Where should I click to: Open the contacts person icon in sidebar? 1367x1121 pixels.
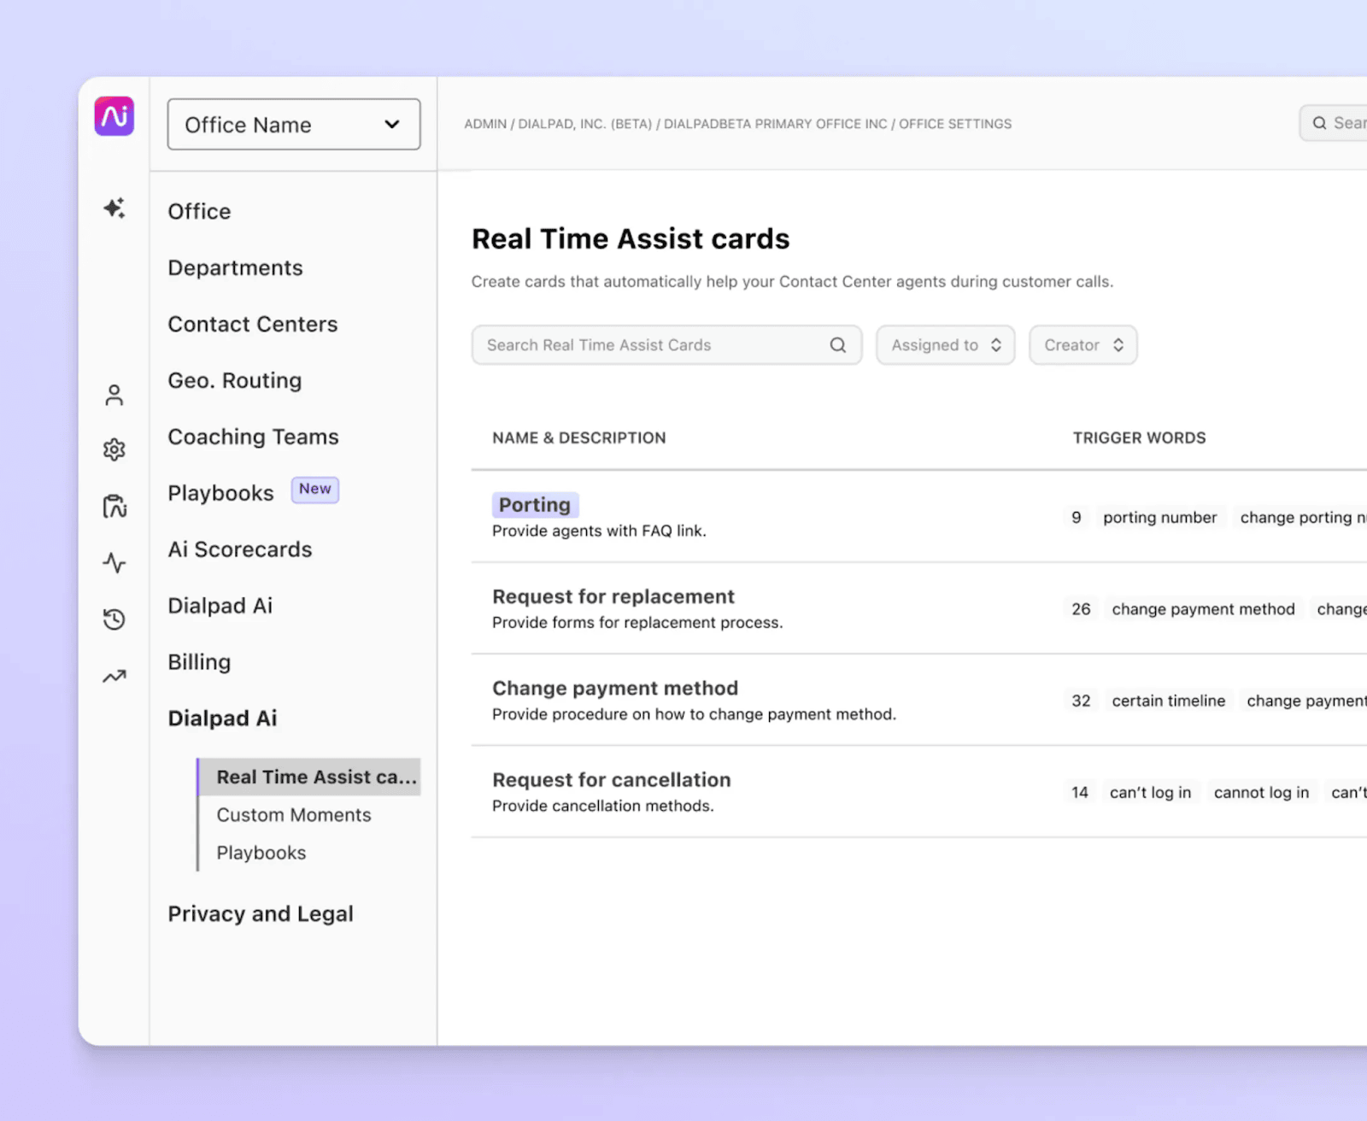[x=114, y=394]
